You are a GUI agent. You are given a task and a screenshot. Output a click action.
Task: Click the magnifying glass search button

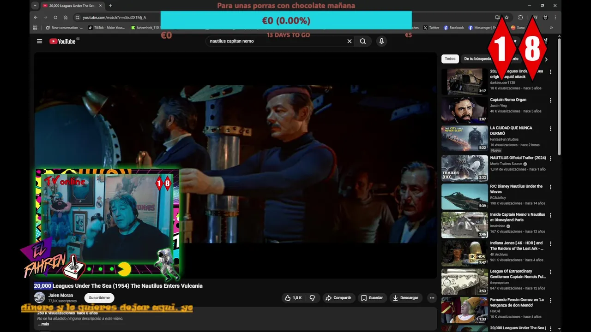point(363,41)
